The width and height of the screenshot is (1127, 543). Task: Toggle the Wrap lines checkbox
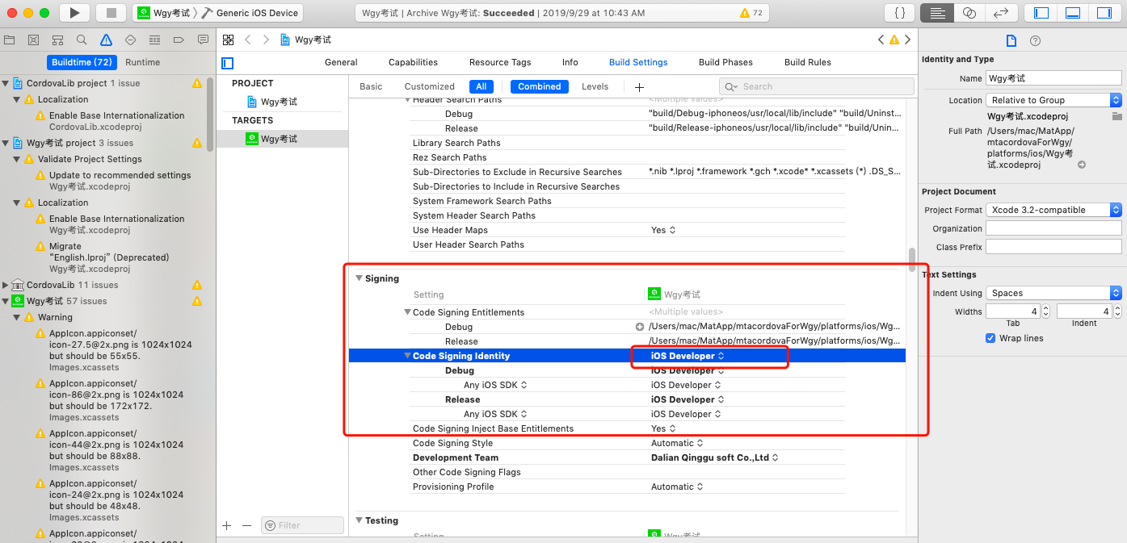coord(990,338)
